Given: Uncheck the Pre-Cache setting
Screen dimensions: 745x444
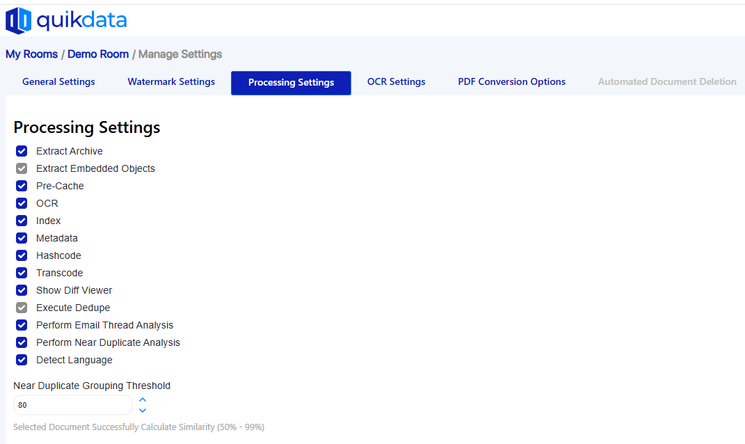Looking at the screenshot, I should [x=21, y=186].
